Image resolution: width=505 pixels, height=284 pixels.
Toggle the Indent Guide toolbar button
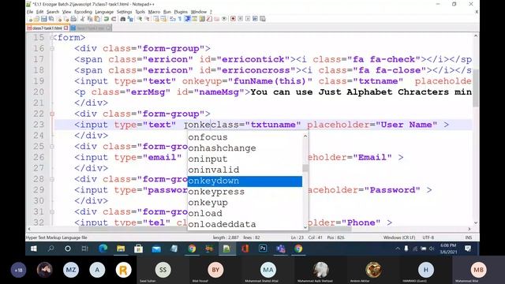[x=187, y=19]
